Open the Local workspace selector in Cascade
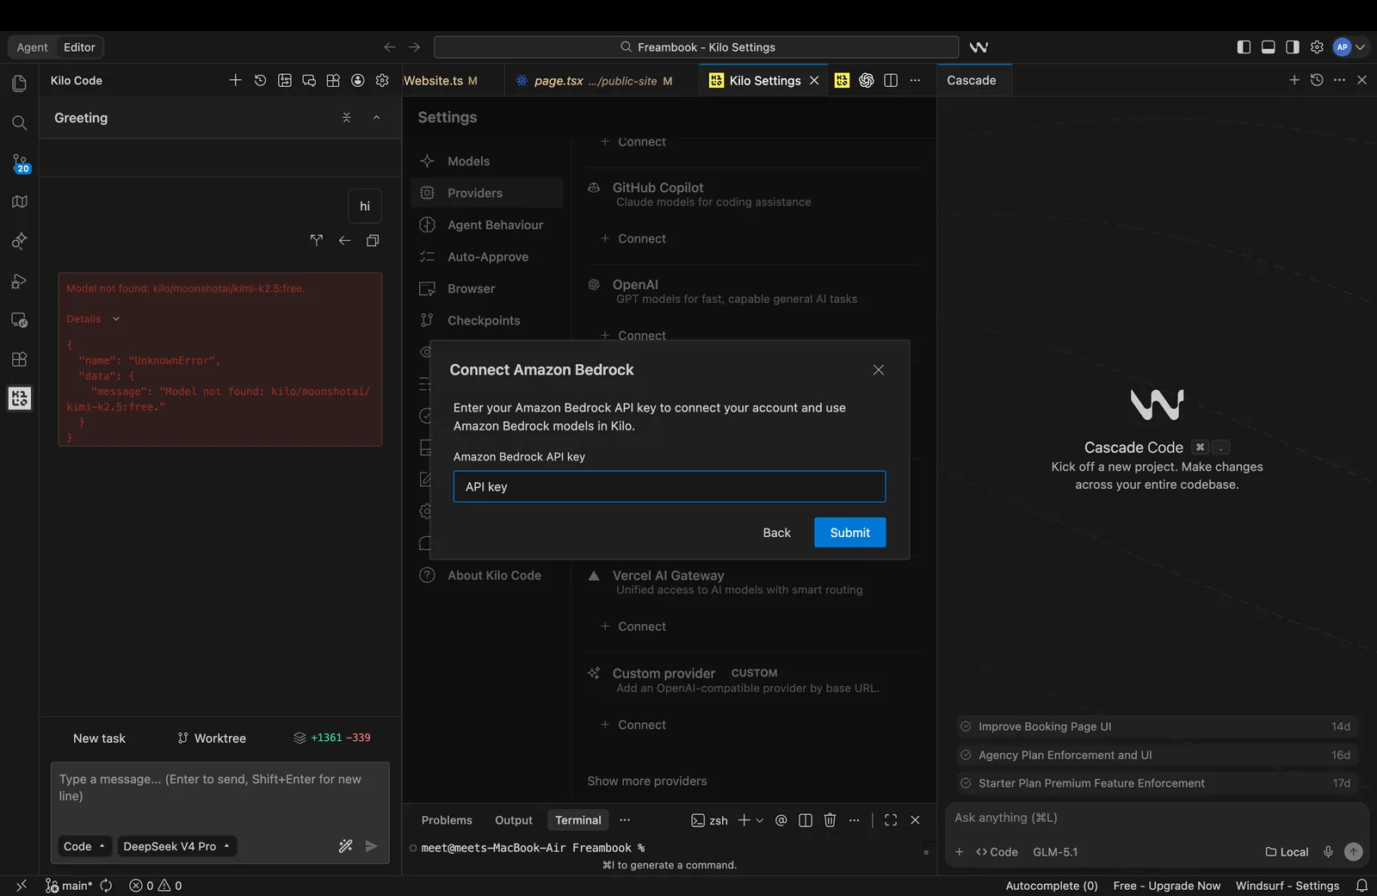Image resolution: width=1377 pixels, height=896 pixels. point(1287,852)
